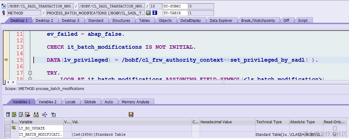This screenshot has height=139, width=349.
Task: Click the yellow arrow icon beside LT_BO_UPDATE
Action: click(14, 128)
